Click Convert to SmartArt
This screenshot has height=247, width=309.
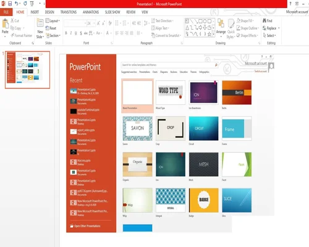click(x=166, y=35)
